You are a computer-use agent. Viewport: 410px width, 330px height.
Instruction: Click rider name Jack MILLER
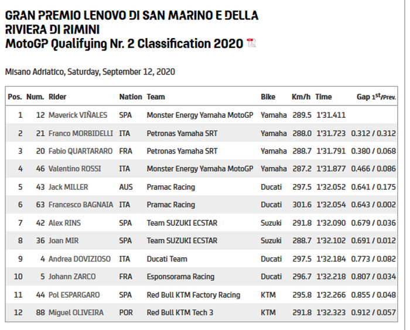69,187
